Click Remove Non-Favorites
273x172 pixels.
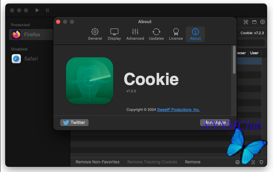(x=98, y=162)
